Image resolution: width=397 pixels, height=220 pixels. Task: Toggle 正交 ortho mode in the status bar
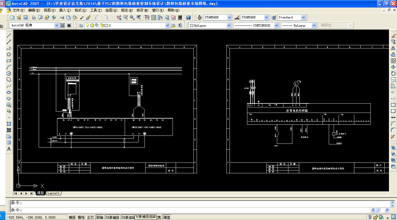tap(90, 217)
